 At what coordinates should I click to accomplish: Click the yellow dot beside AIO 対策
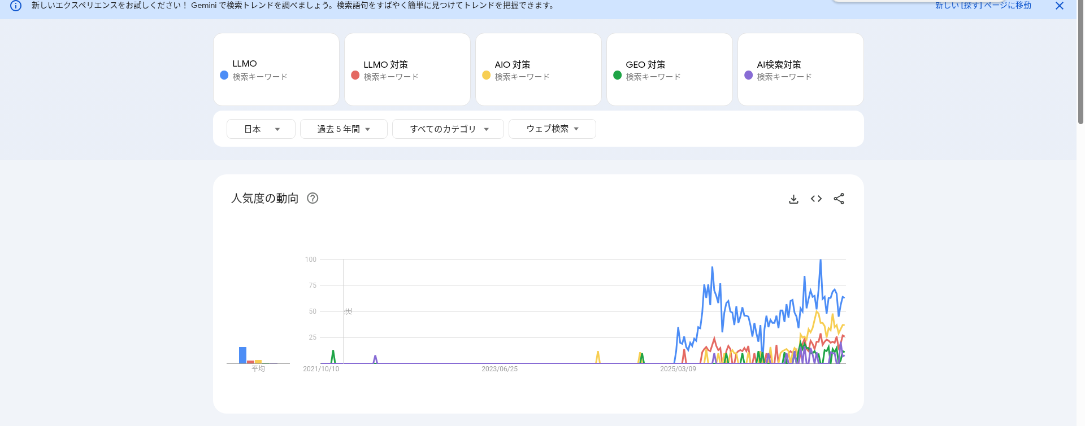point(486,75)
